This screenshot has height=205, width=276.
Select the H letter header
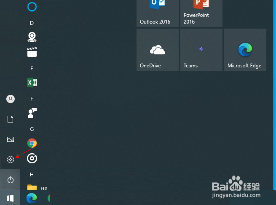(32, 175)
